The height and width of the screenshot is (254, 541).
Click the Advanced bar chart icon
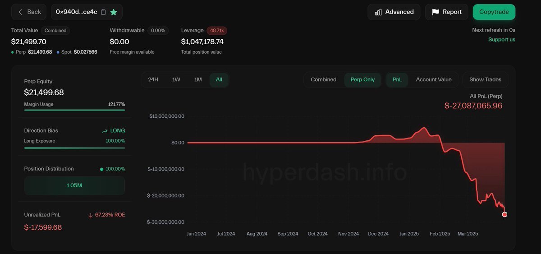(378, 12)
